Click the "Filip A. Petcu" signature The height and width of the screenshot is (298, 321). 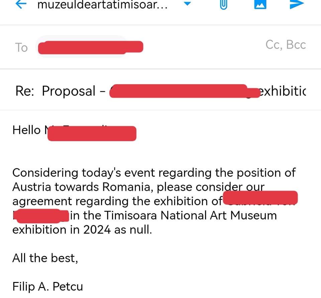click(x=47, y=287)
